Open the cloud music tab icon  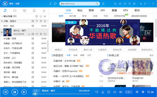click(15, 10)
